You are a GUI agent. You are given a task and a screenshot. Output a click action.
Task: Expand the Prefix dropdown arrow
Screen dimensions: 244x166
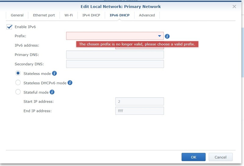click(x=159, y=36)
